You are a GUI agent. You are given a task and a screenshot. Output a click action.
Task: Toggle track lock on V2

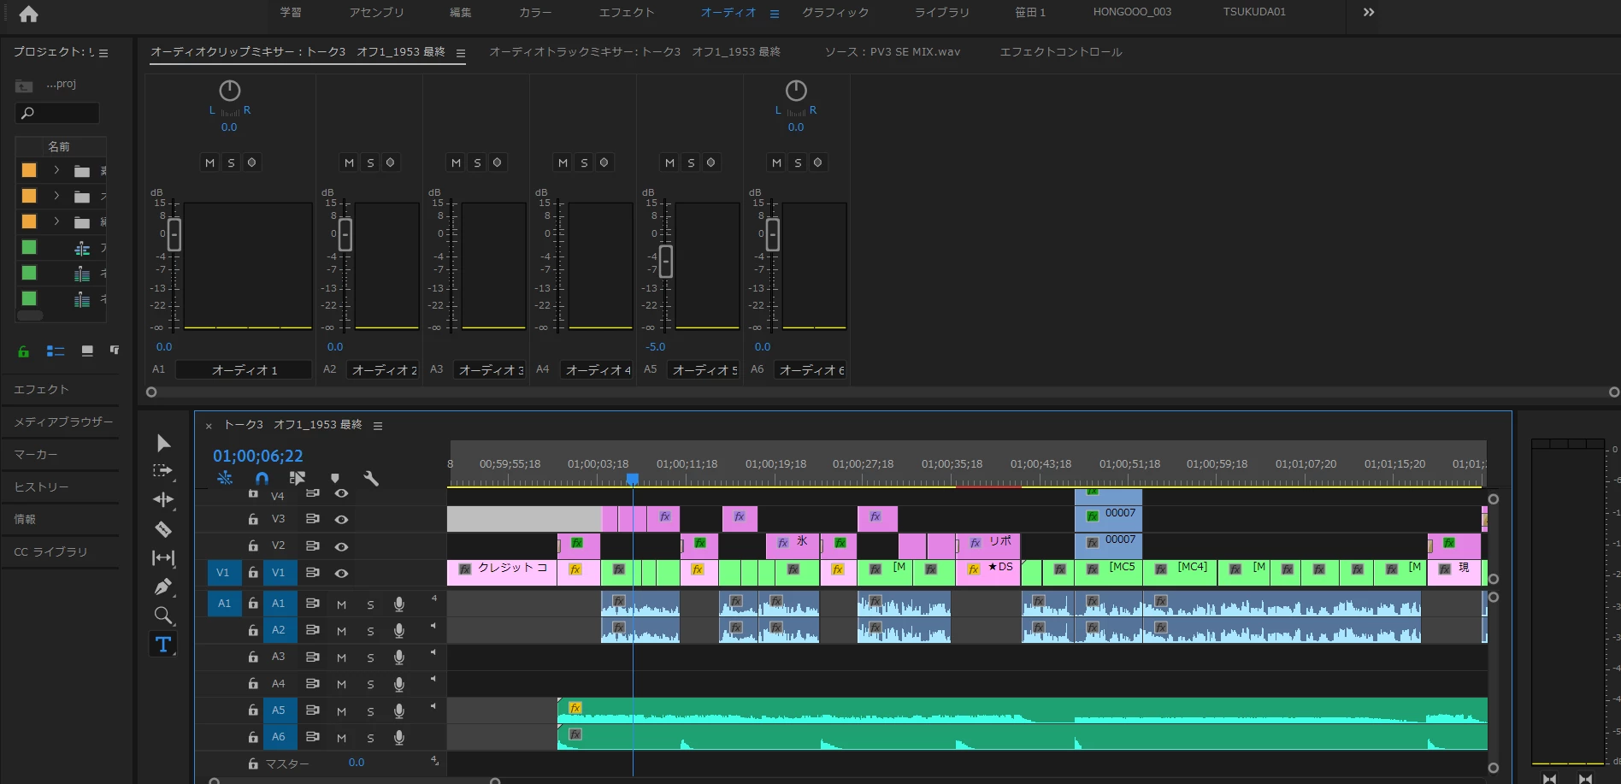tap(253, 545)
